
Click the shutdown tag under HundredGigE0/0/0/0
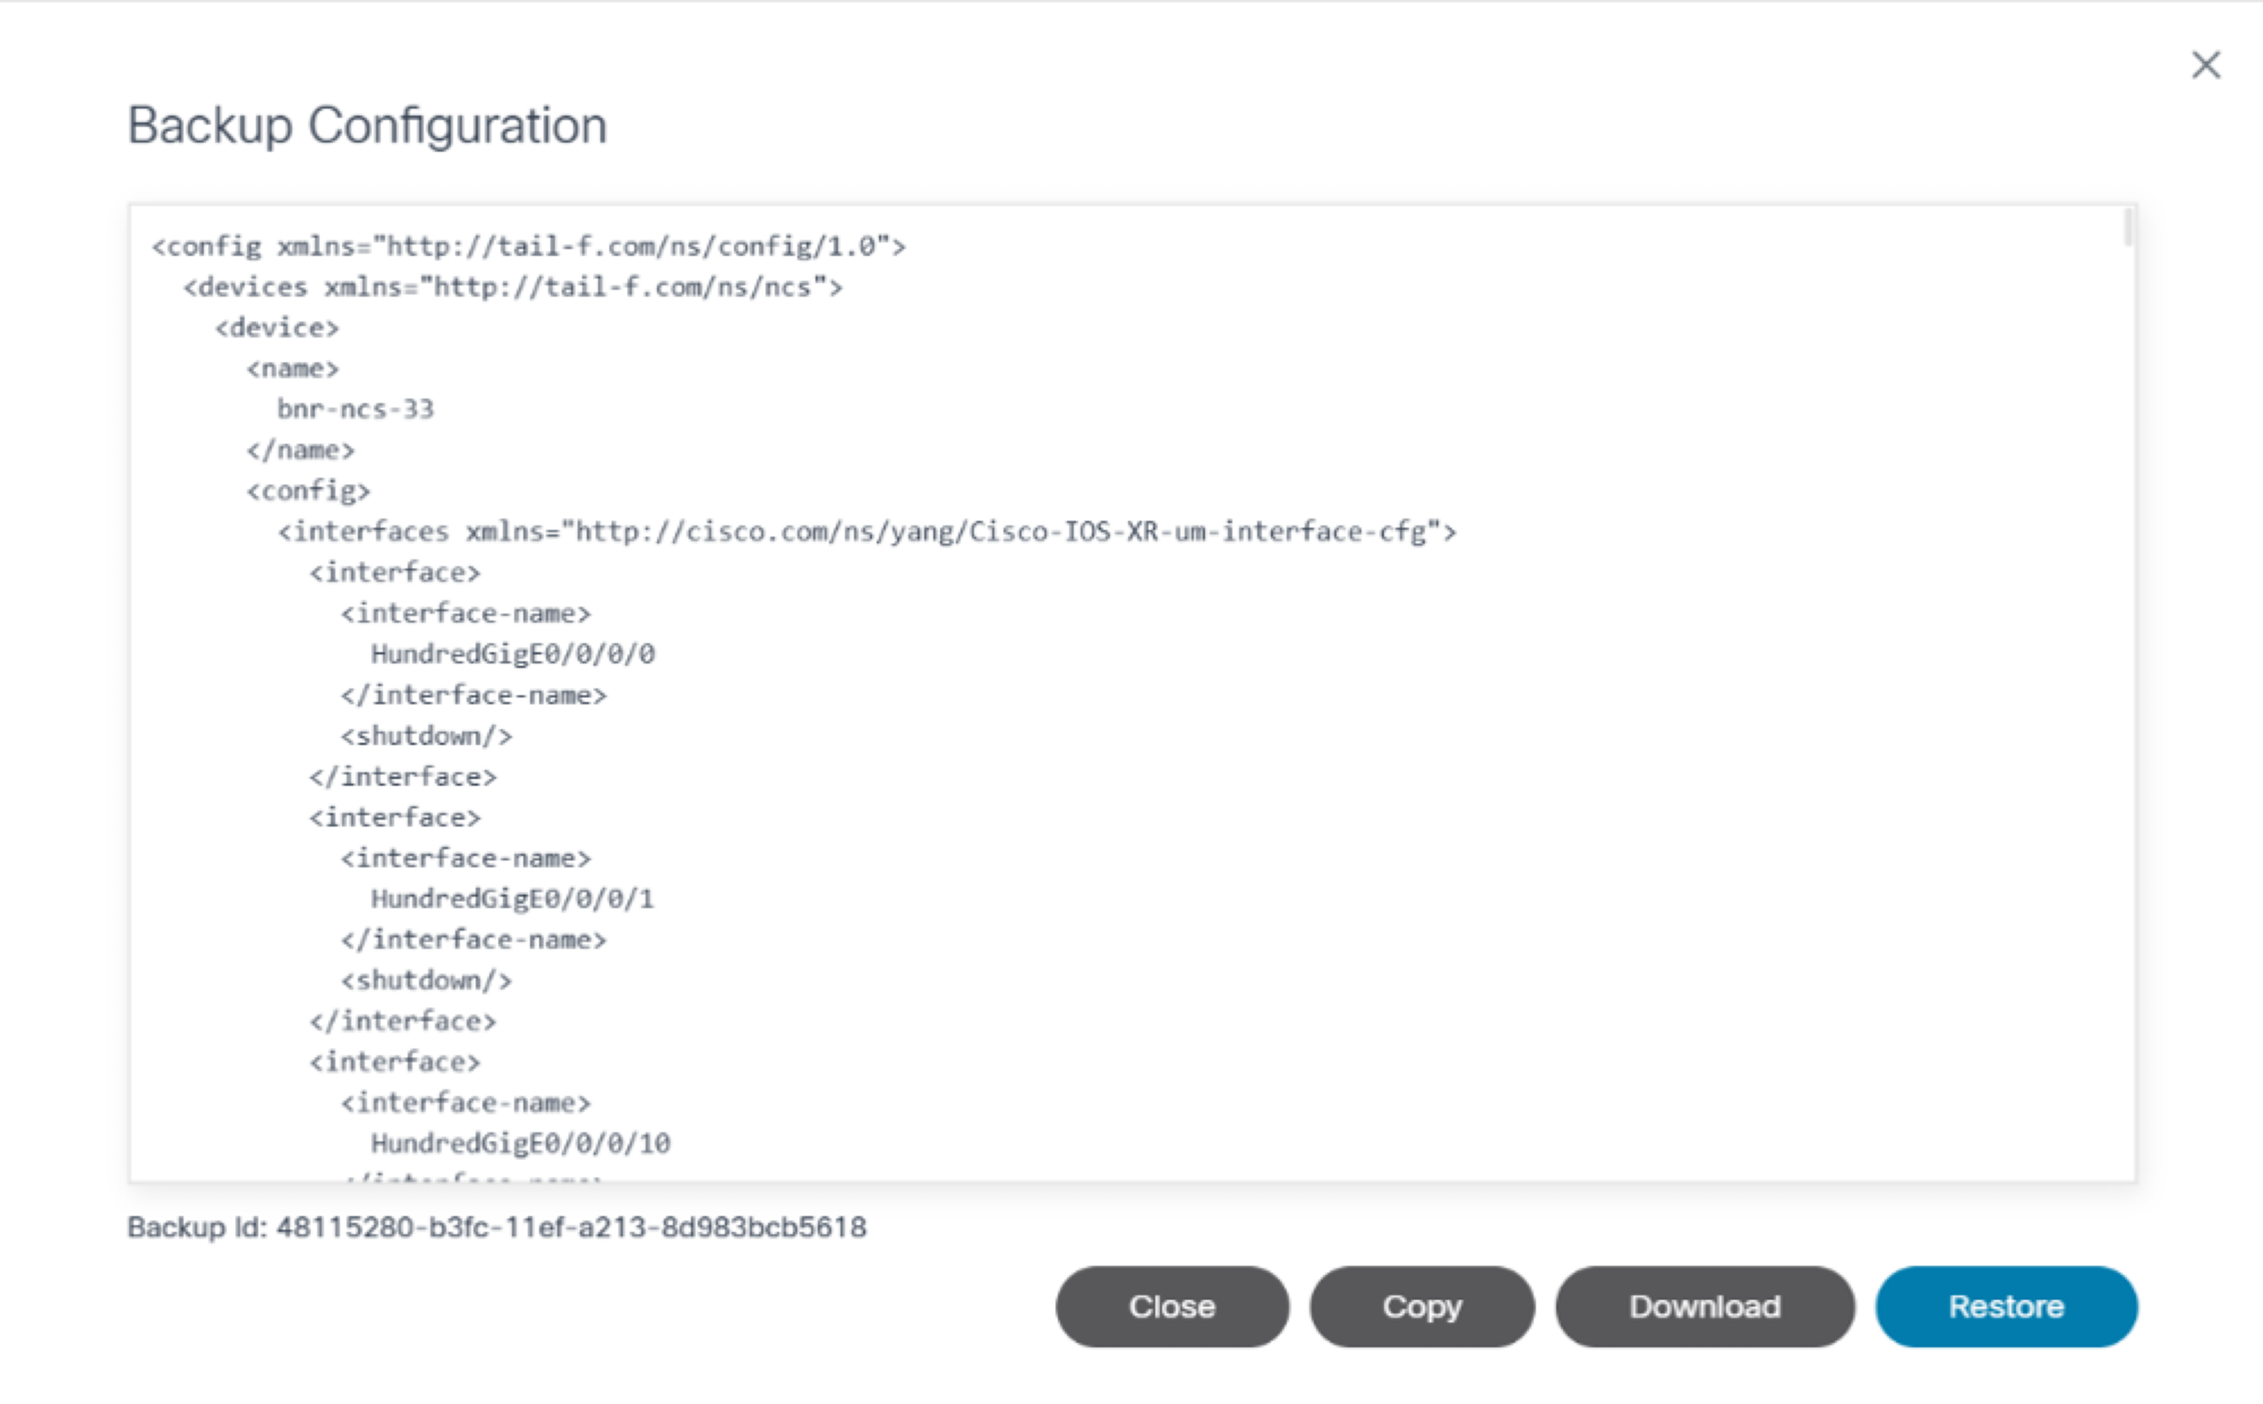426,735
